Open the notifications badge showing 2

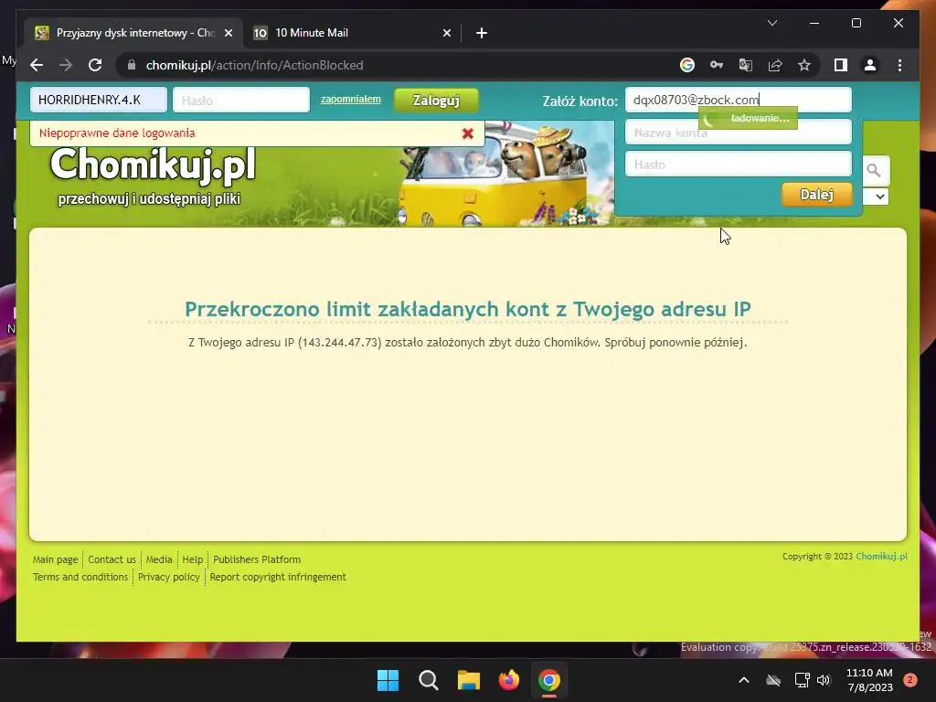tap(910, 680)
